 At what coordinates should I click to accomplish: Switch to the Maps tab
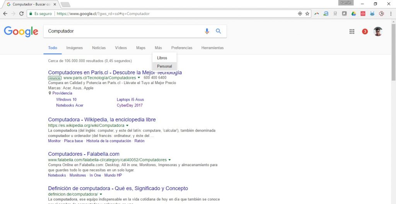141,48
